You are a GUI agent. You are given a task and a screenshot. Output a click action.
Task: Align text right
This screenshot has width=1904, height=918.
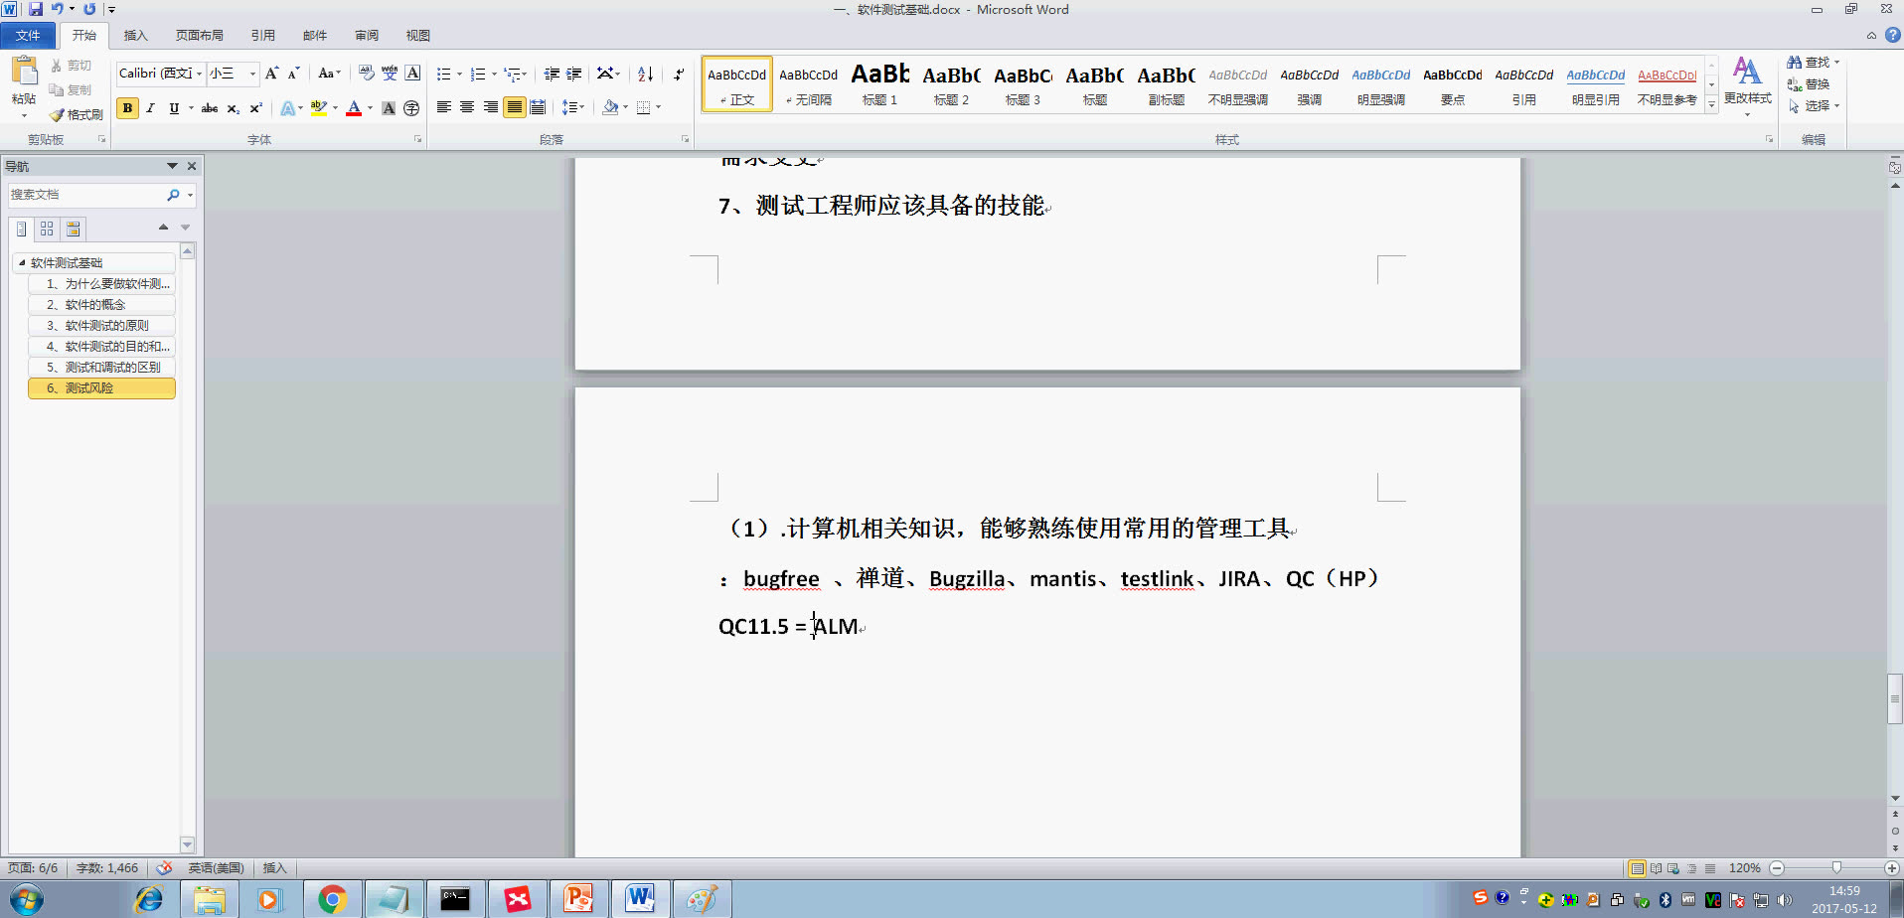491,107
